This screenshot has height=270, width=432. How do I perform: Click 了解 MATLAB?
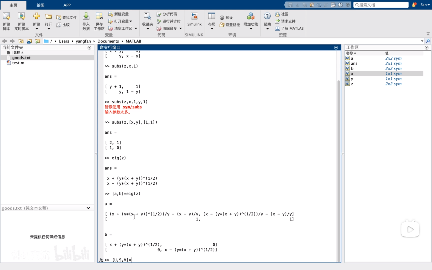point(289,28)
